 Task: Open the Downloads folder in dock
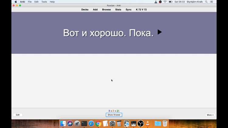pos(158,124)
